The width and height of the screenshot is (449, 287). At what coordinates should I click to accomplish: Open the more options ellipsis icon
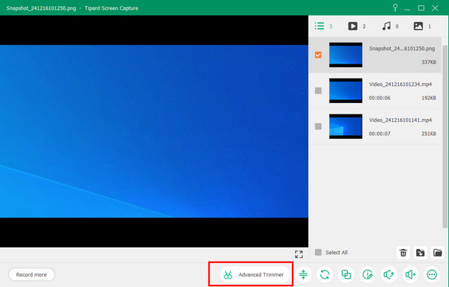point(432,275)
